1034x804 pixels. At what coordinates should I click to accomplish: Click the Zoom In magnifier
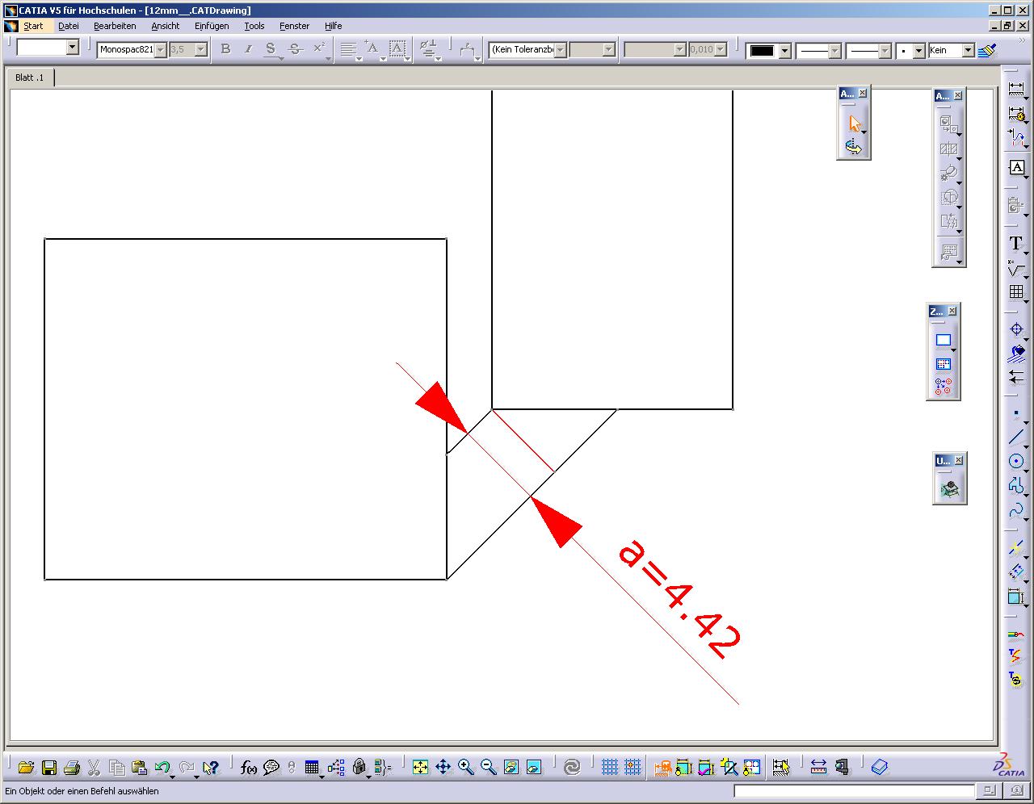465,767
